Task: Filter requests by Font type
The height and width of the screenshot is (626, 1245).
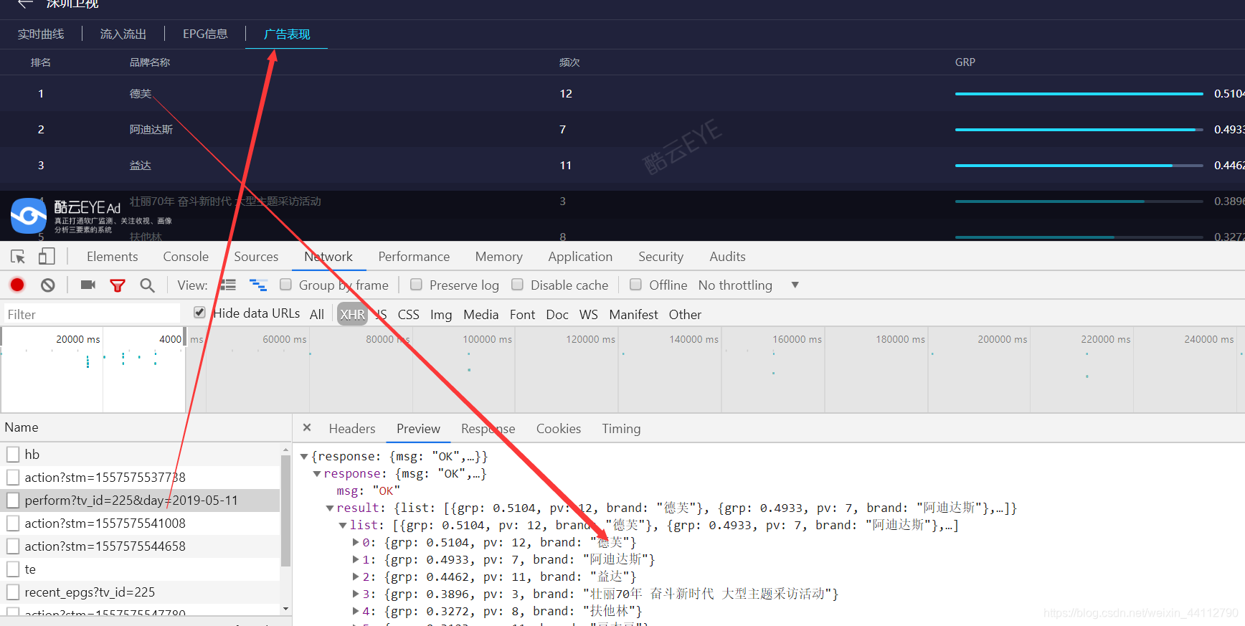Action: pos(522,314)
